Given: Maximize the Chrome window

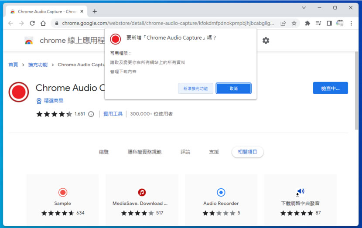Looking at the screenshot, I should pyautogui.click(x=335, y=7).
